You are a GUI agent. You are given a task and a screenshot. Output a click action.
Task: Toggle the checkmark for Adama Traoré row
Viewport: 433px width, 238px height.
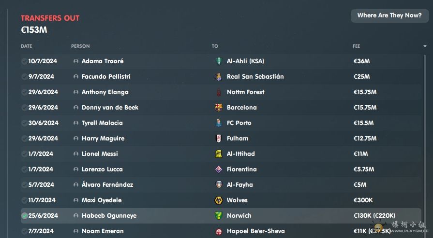[25, 61]
